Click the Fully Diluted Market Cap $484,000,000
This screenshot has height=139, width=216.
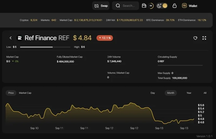65,62
